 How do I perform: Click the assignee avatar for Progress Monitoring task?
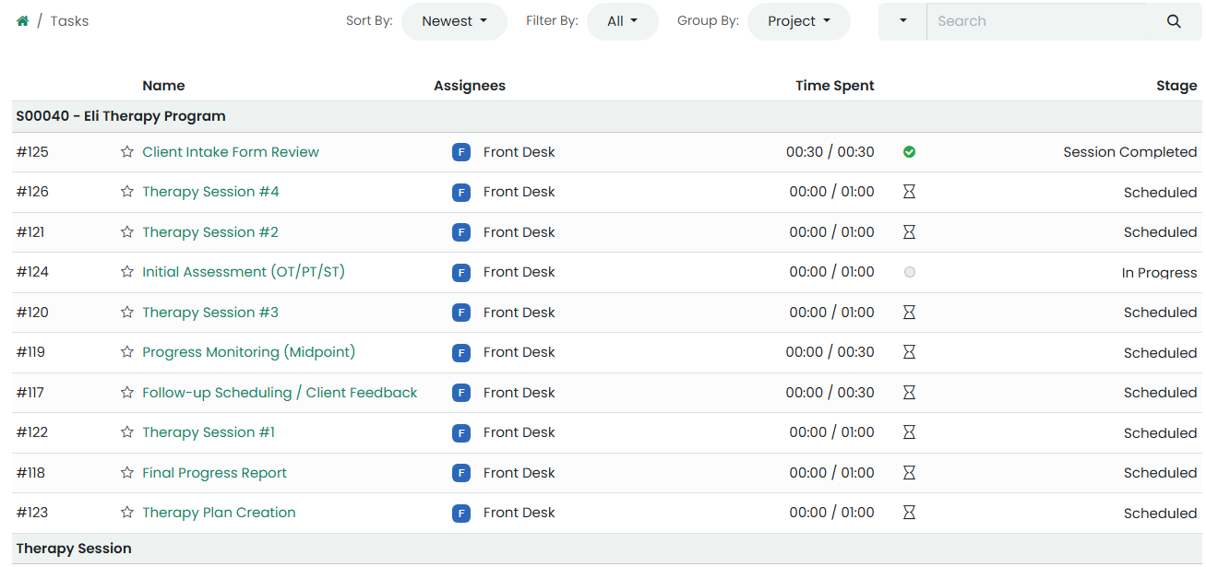coord(461,352)
